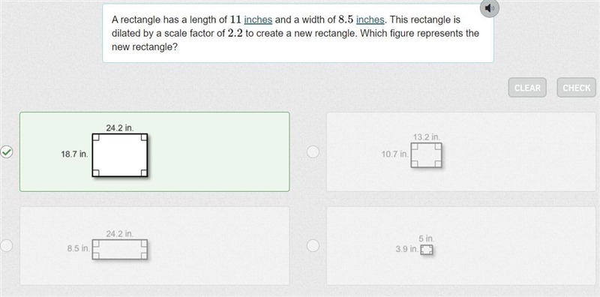The image size is (600, 297).
Task: Click the green checkmark on the selected answer
Action: point(7,152)
